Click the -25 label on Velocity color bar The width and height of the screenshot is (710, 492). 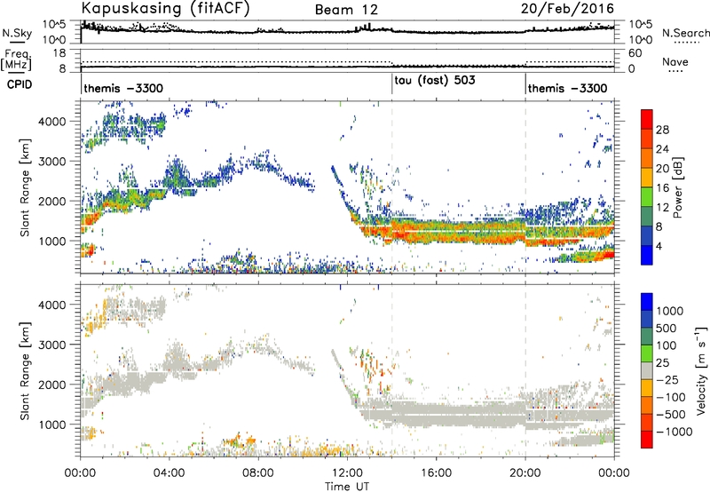tap(667, 380)
